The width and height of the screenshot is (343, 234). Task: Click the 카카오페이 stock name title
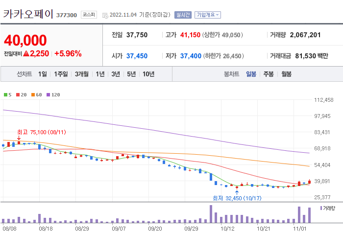pos(28,14)
